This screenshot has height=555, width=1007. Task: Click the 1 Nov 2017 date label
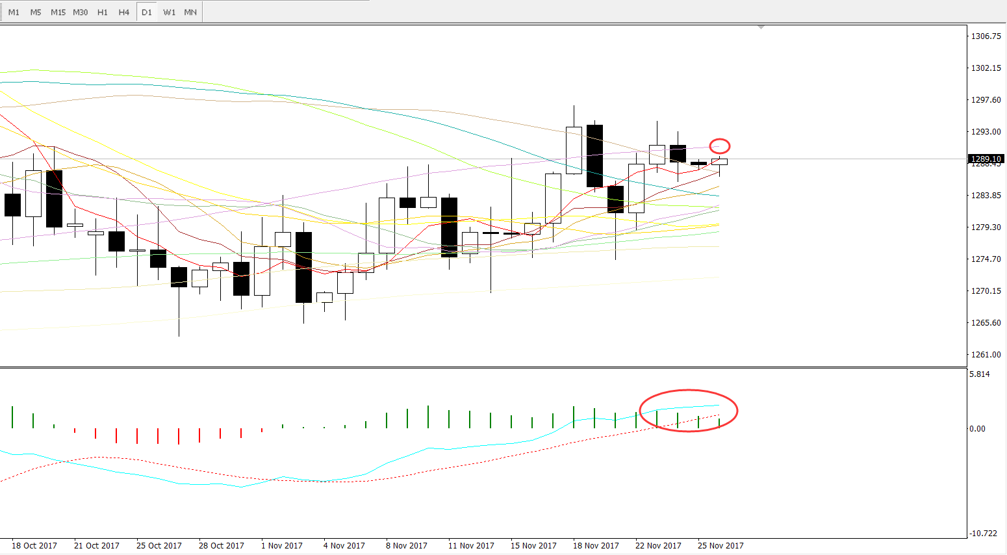pos(282,545)
